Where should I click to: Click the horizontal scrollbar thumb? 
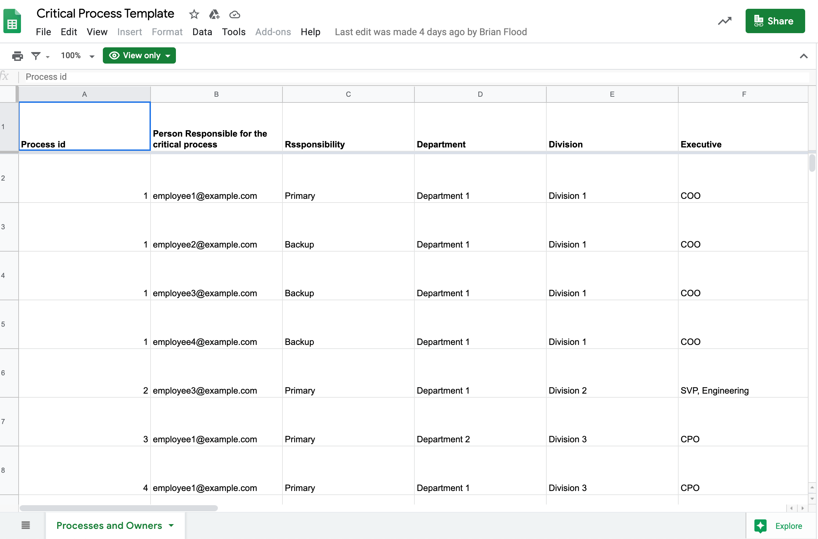coord(119,508)
